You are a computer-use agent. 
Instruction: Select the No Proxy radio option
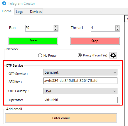[40, 56]
